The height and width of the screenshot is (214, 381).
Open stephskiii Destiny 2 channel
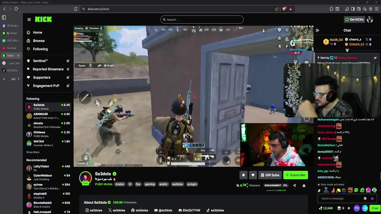click(x=48, y=196)
